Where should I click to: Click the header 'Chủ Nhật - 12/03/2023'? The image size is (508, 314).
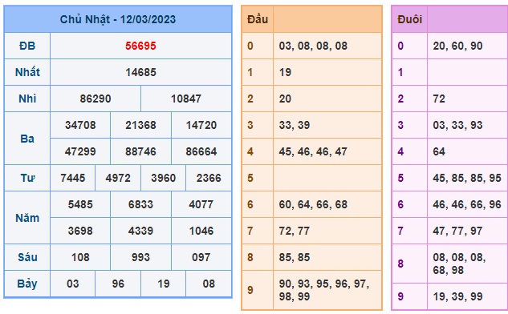(x=118, y=19)
